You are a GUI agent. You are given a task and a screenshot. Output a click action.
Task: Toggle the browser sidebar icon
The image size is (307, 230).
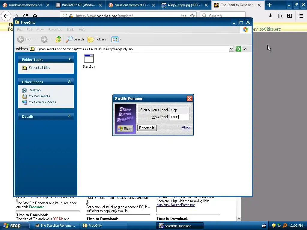[x=290, y=16]
